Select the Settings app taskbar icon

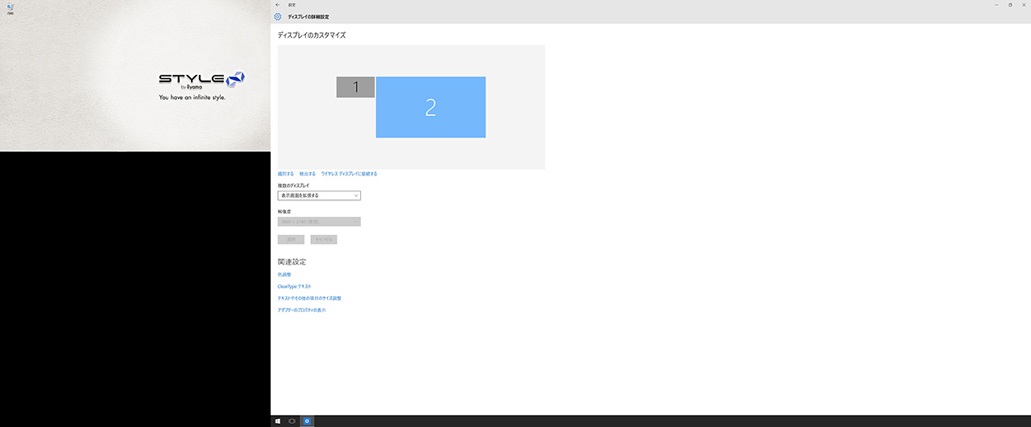click(x=307, y=421)
